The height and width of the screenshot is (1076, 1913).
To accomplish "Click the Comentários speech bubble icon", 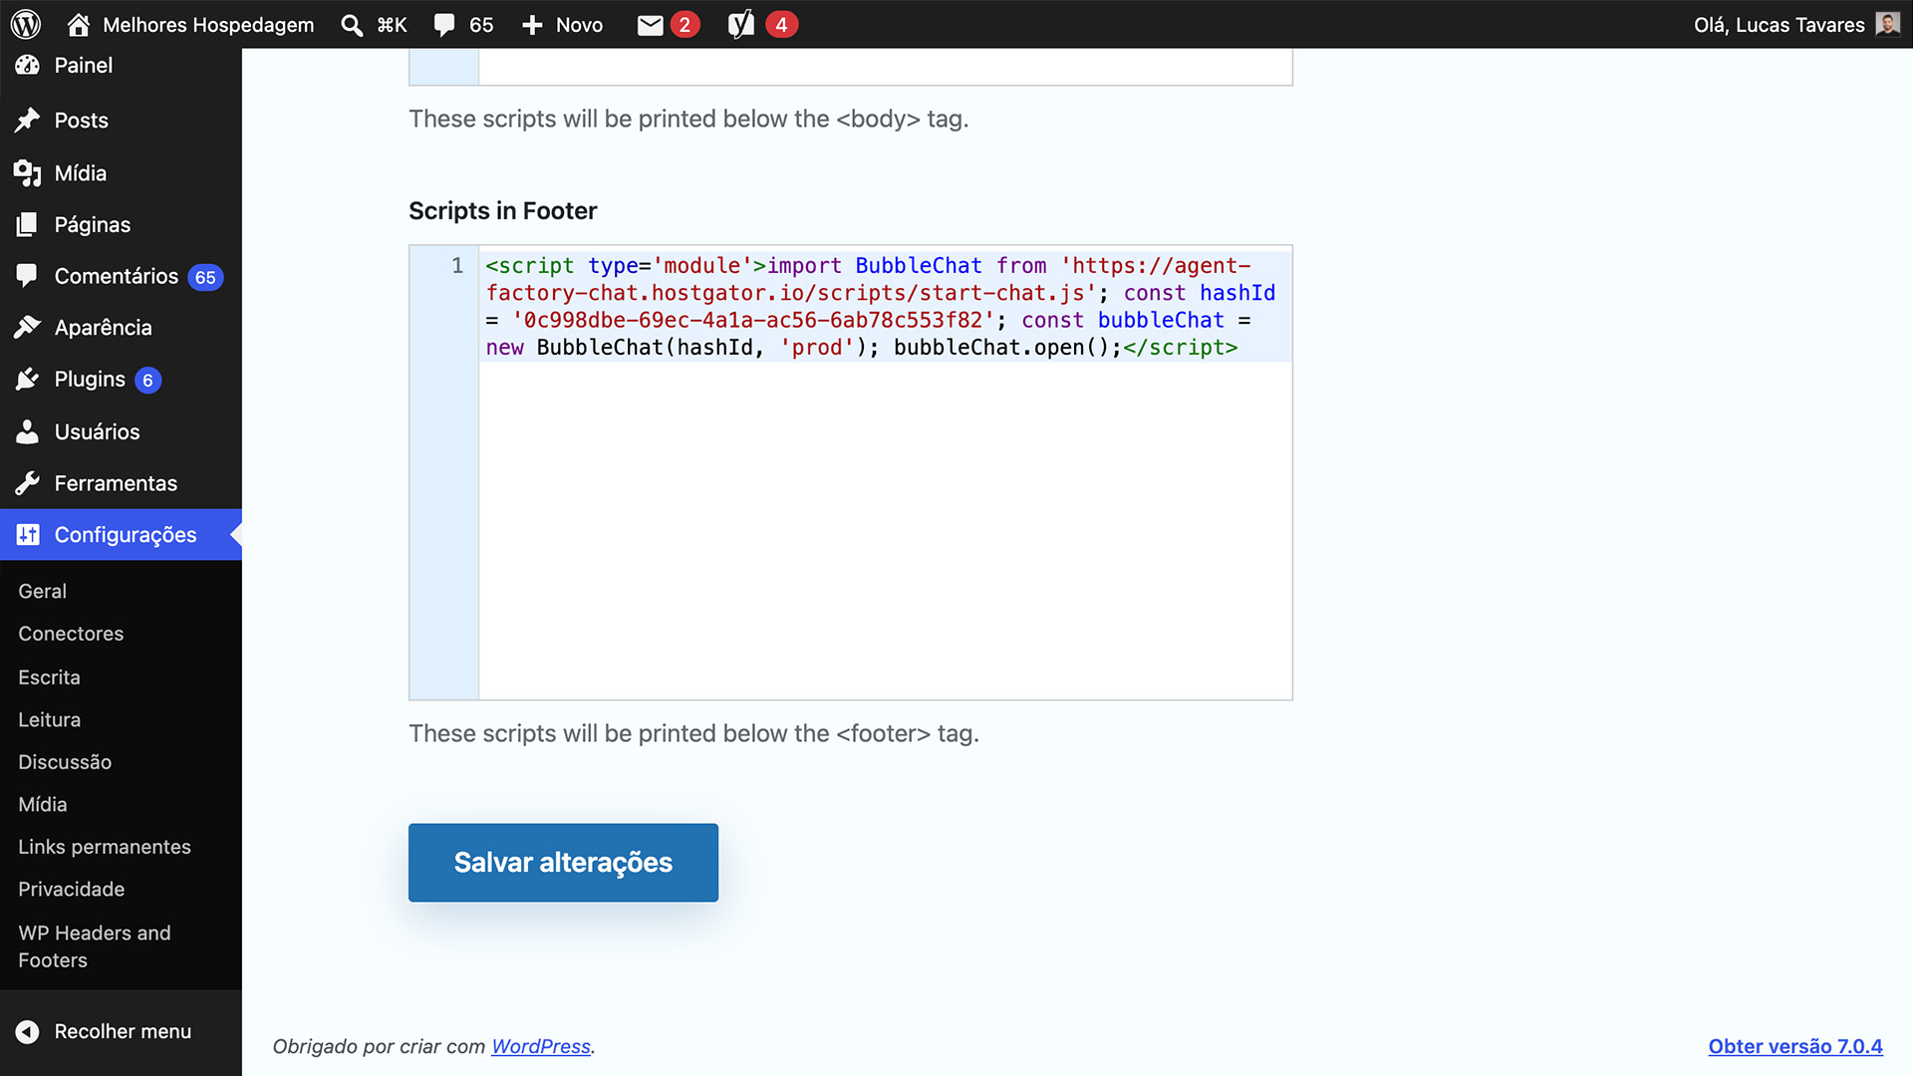I will pos(28,276).
